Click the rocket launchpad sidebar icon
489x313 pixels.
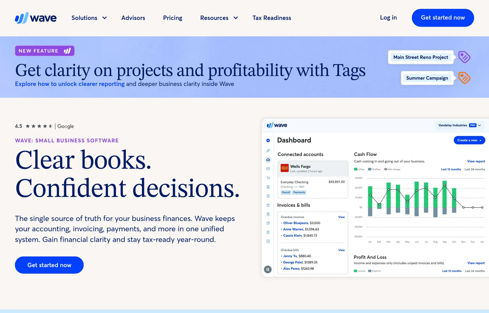268,151
